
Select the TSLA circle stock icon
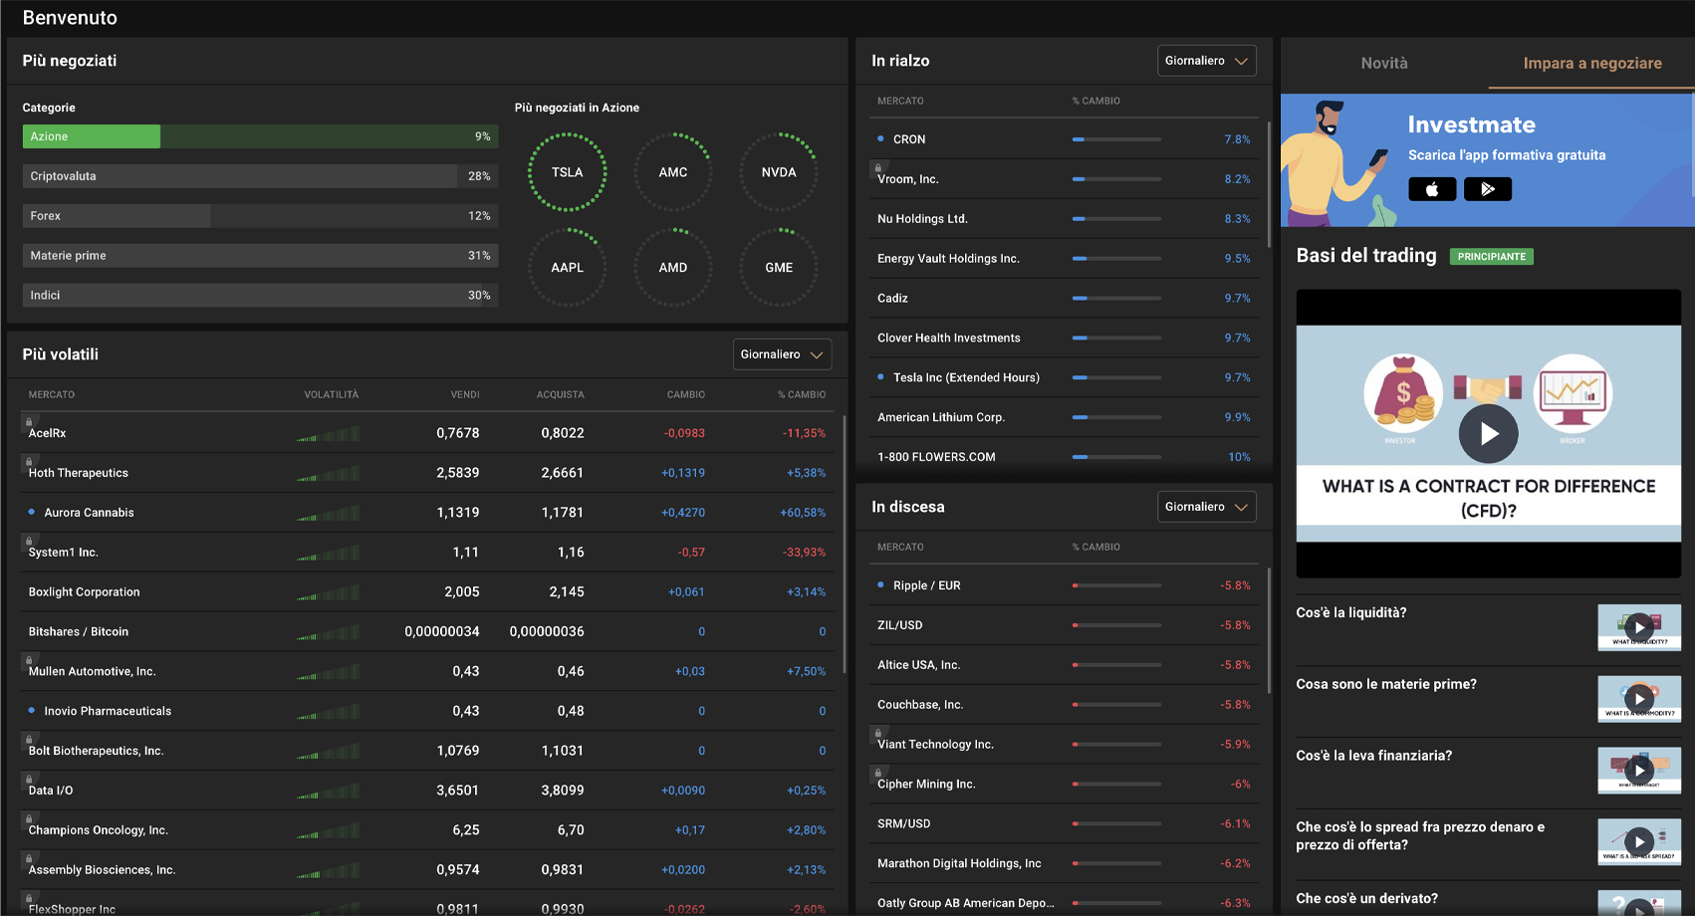click(568, 172)
